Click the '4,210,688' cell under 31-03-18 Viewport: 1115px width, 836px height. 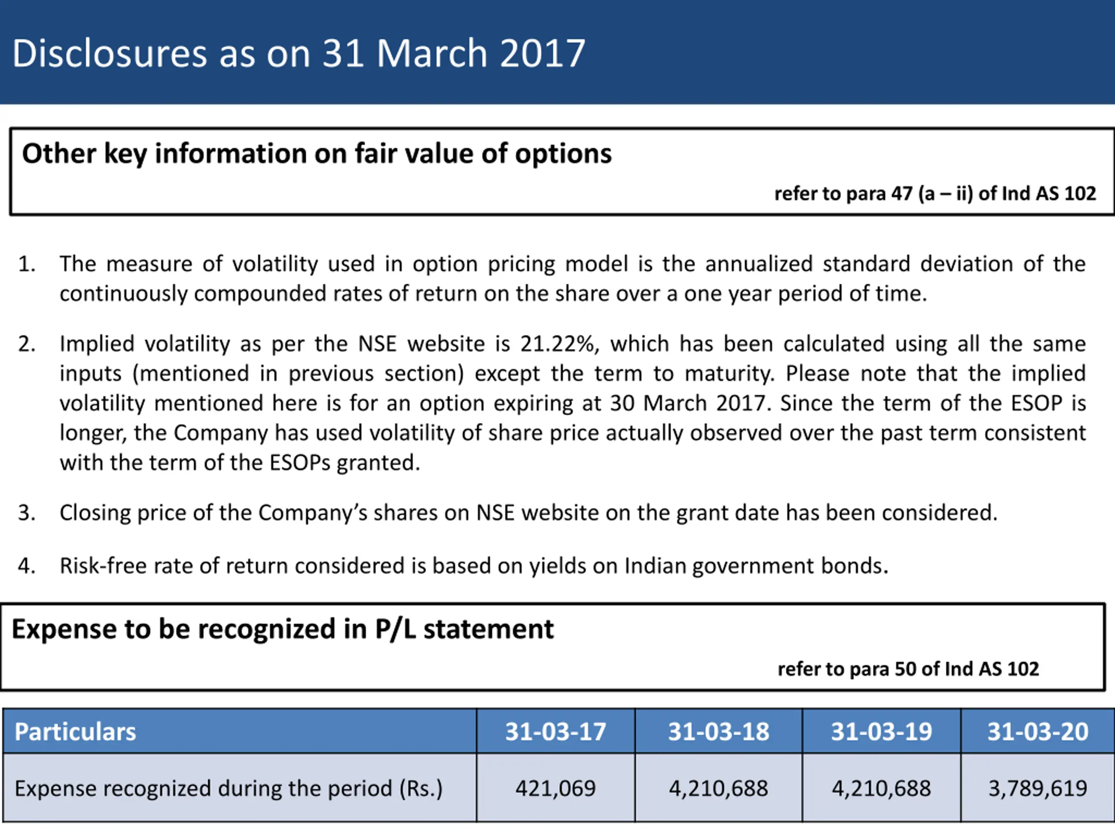[718, 789]
